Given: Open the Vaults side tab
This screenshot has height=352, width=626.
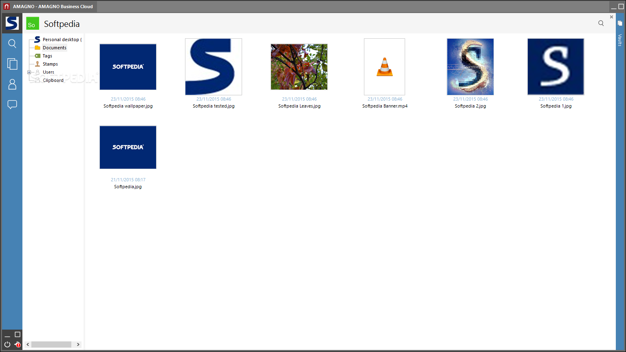Looking at the screenshot, I should [x=620, y=40].
